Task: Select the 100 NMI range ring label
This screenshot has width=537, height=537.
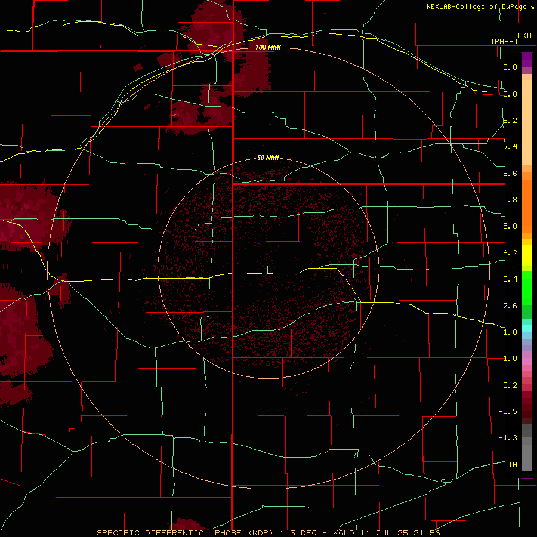Action: pyautogui.click(x=268, y=47)
